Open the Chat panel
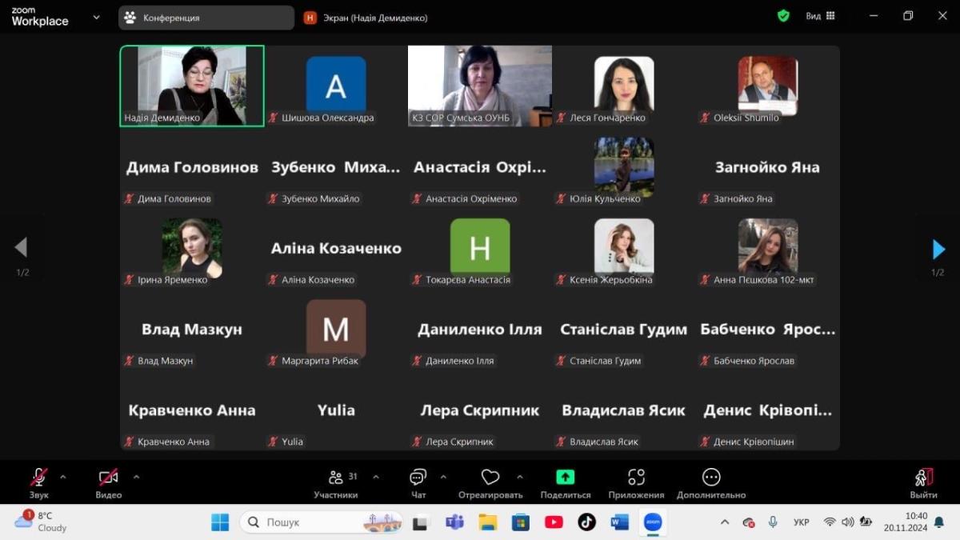This screenshot has width=960, height=540. click(x=418, y=478)
